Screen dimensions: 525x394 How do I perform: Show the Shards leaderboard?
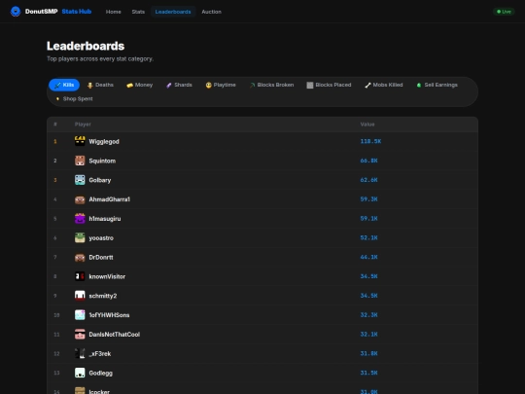click(x=179, y=85)
